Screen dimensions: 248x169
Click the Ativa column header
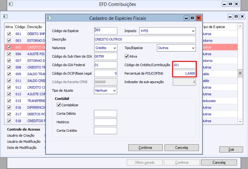click(x=9, y=27)
